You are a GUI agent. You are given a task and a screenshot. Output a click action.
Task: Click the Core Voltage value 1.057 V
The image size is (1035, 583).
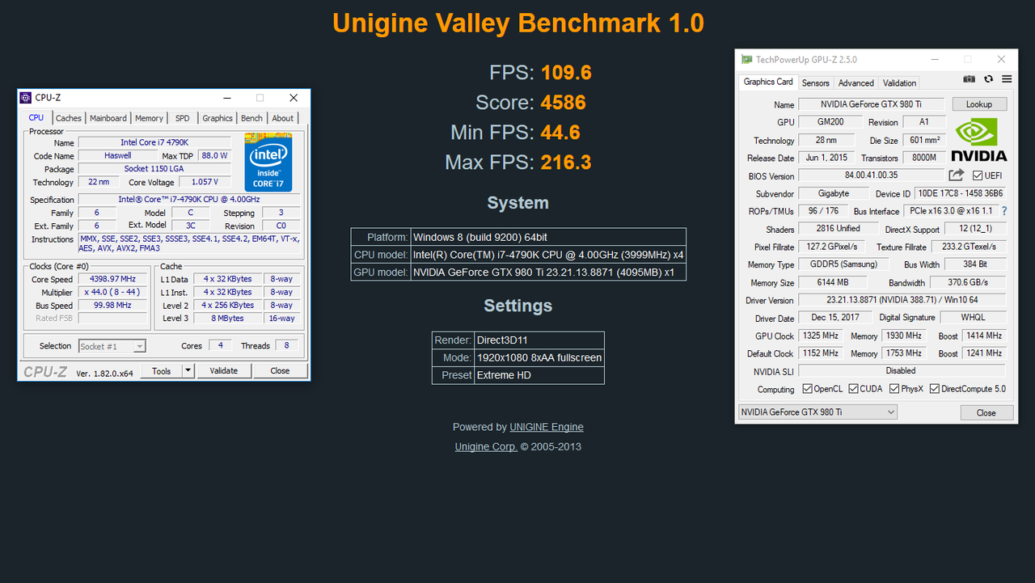tap(205, 182)
